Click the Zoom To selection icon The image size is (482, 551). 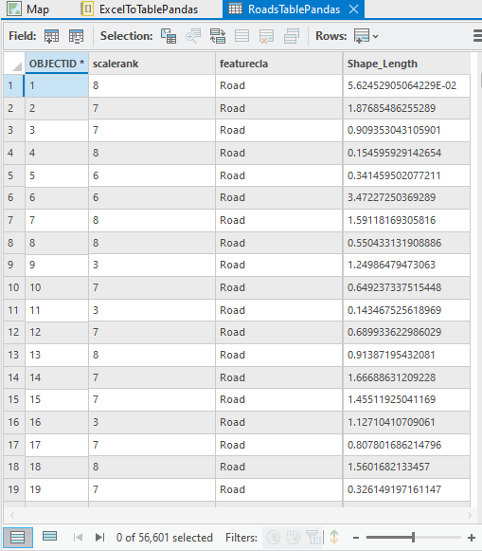point(193,36)
